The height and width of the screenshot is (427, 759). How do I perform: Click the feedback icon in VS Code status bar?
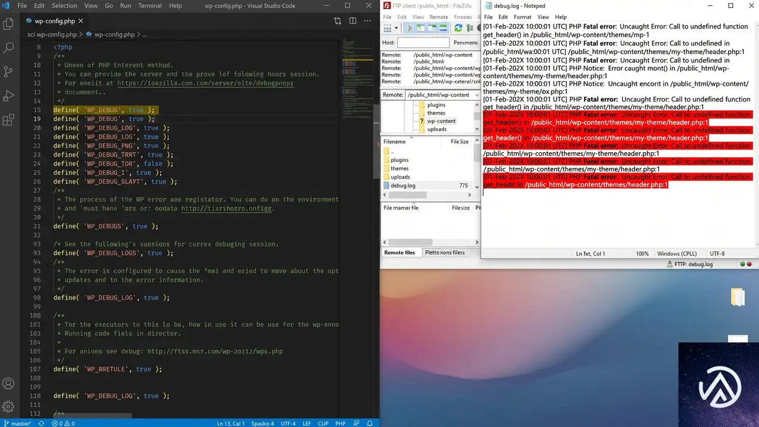(357, 423)
